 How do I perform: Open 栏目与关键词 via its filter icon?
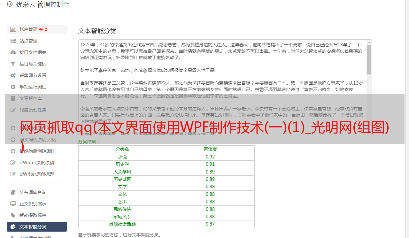(13, 64)
